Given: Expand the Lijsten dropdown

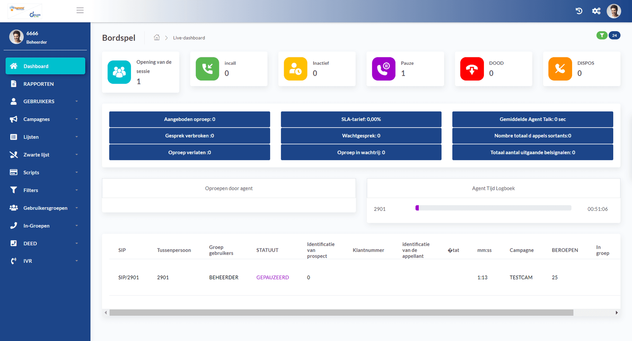Looking at the screenshot, I should [x=77, y=137].
